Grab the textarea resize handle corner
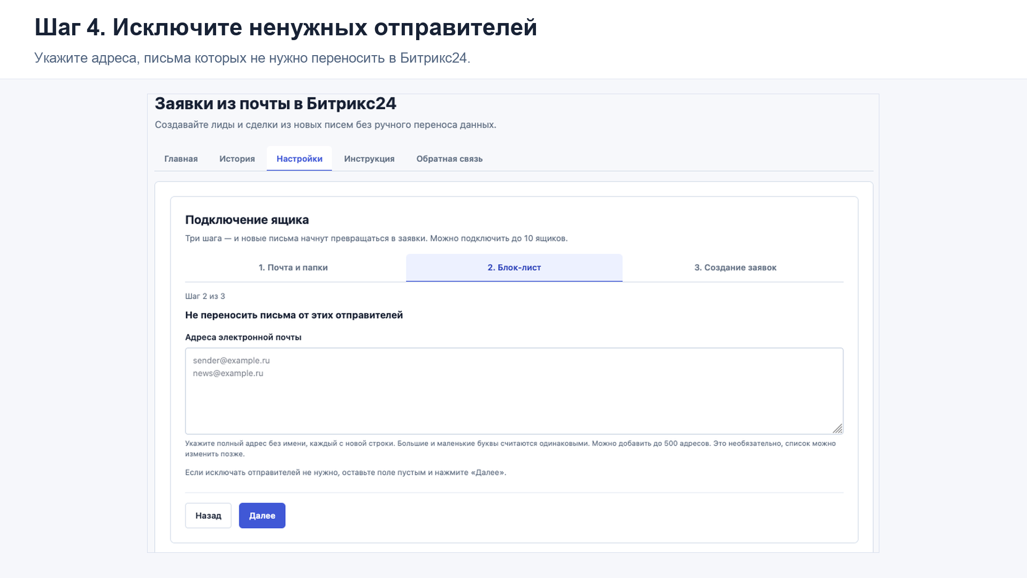The image size is (1027, 578). coord(838,429)
